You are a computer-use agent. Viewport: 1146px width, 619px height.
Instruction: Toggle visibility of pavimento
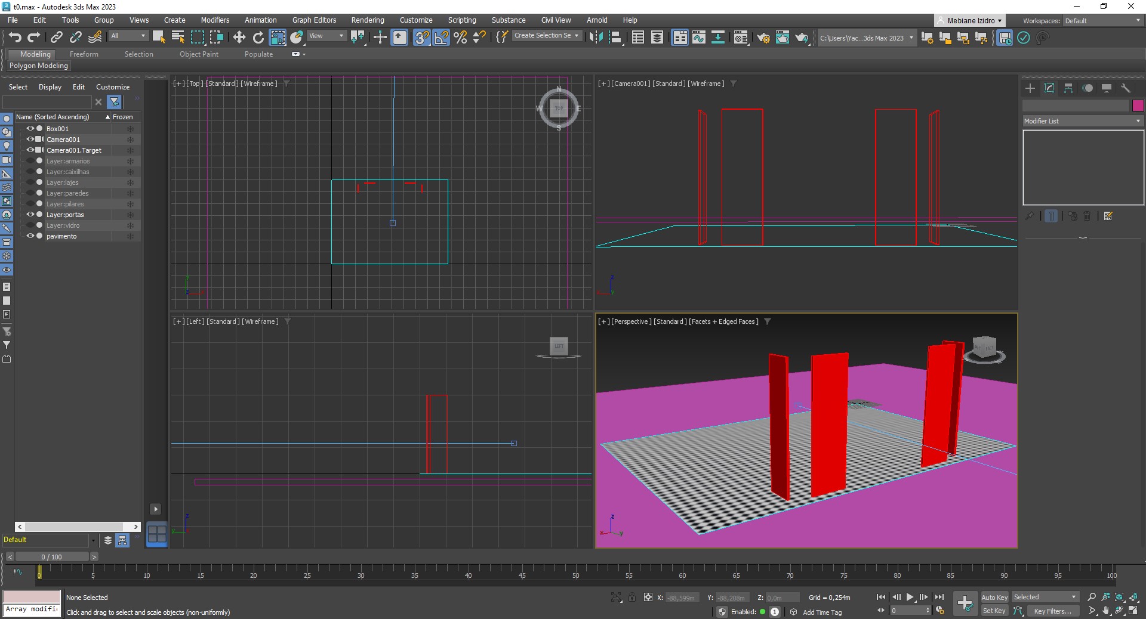pyautogui.click(x=30, y=236)
